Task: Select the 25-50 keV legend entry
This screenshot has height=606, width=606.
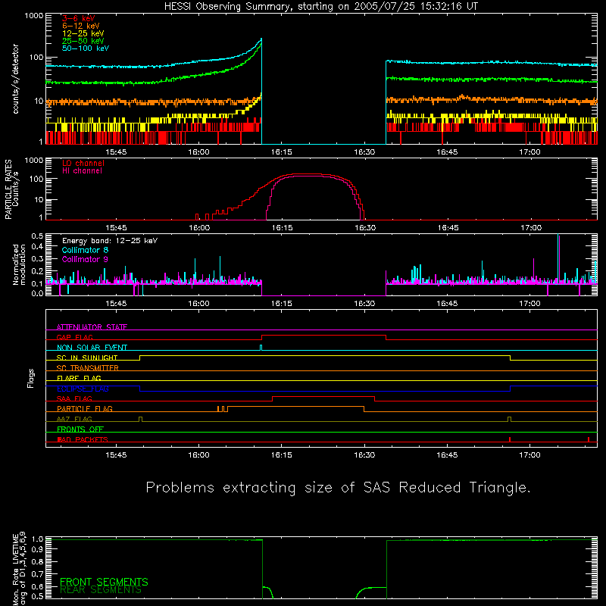Action: (x=83, y=41)
